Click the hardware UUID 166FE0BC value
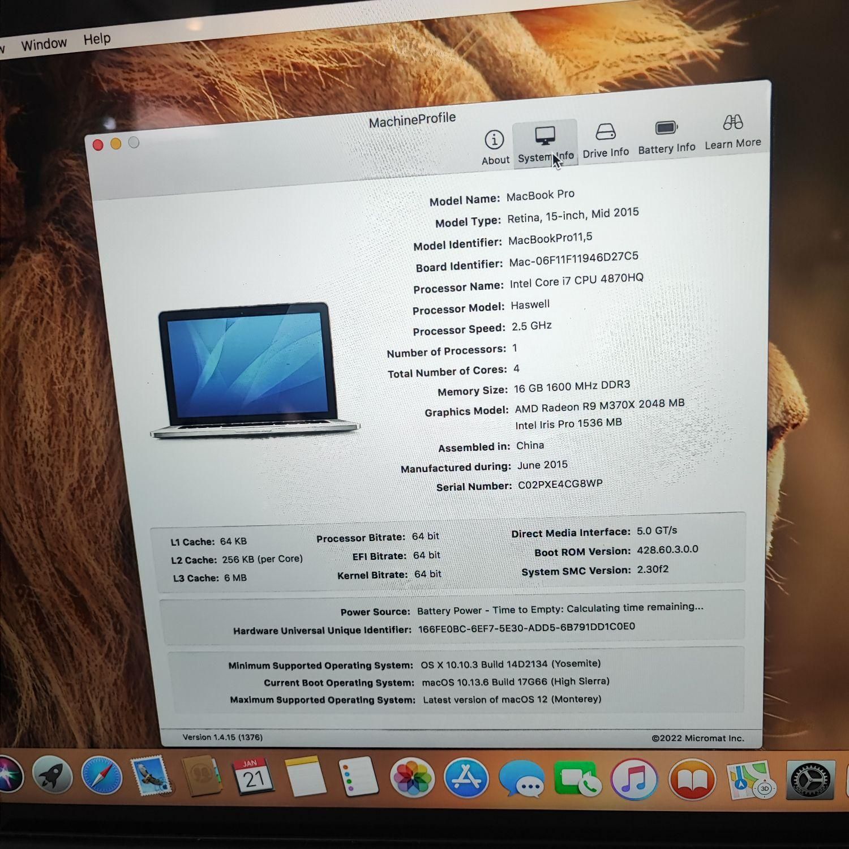 tap(526, 628)
